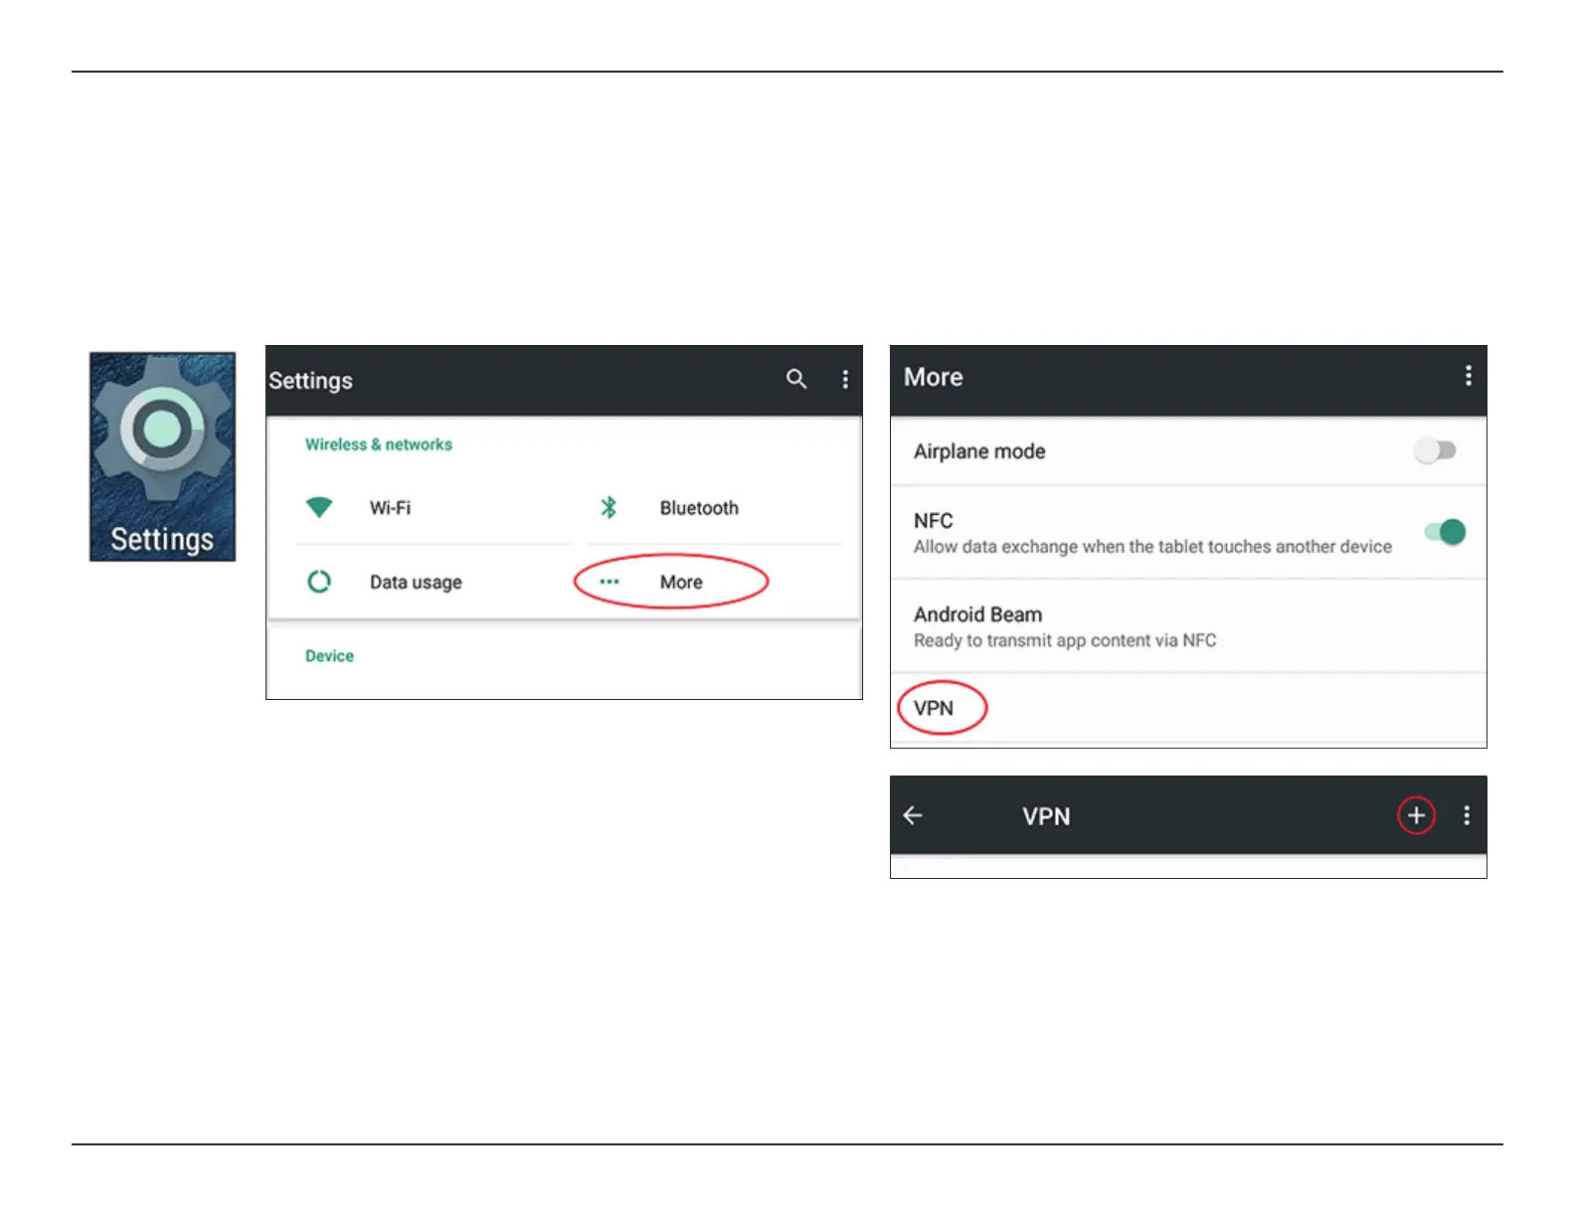Toggle the Airplane mode switch

(x=1436, y=450)
